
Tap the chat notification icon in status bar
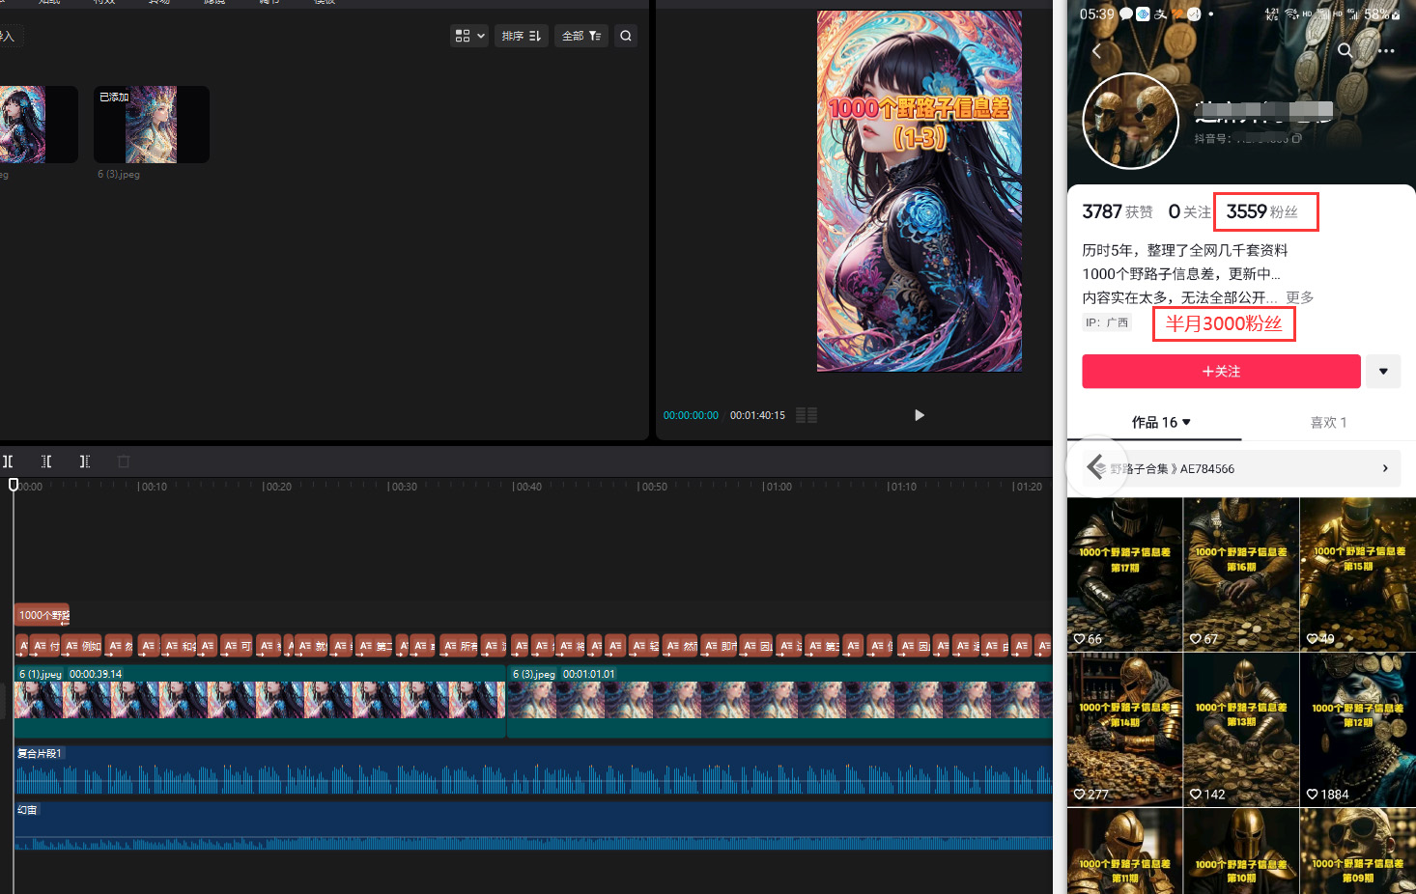1126,14
